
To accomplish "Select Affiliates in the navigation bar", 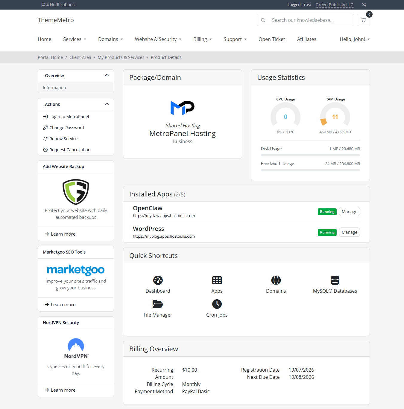I will tap(306, 39).
